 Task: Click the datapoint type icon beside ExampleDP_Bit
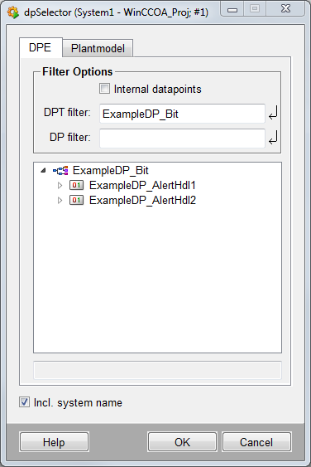coord(60,171)
